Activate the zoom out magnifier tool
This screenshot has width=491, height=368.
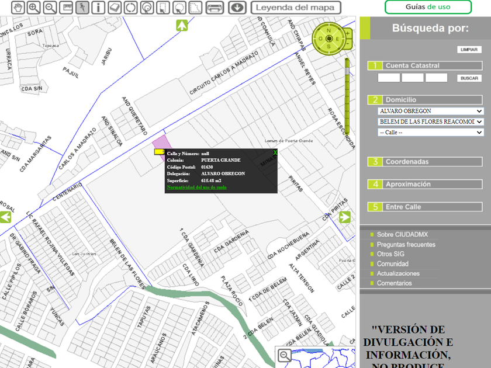coord(50,8)
